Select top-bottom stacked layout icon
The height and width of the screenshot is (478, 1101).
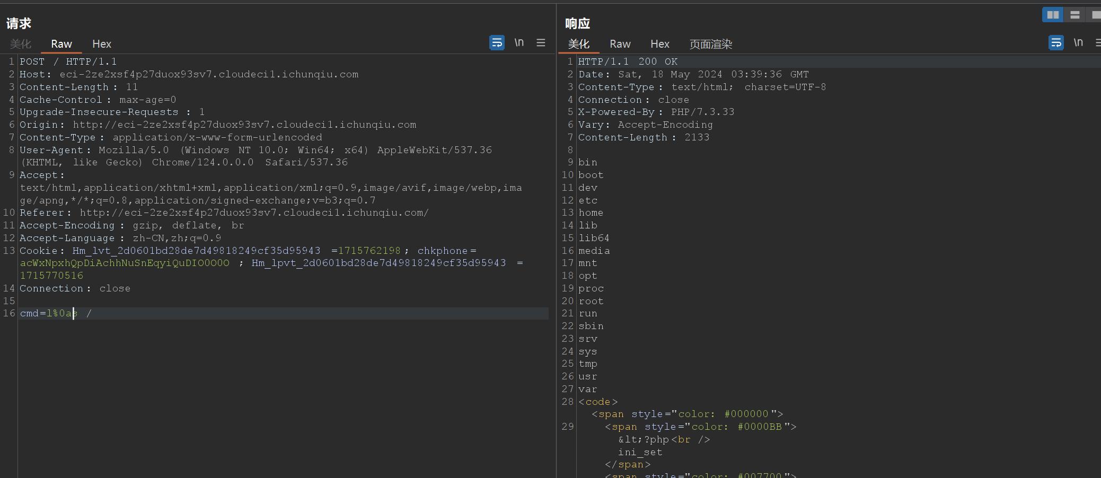point(1074,15)
